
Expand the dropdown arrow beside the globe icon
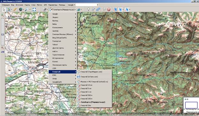[x=24, y=10]
